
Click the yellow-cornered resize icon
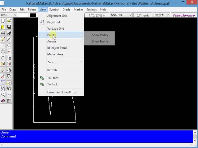(x=9, y=82)
